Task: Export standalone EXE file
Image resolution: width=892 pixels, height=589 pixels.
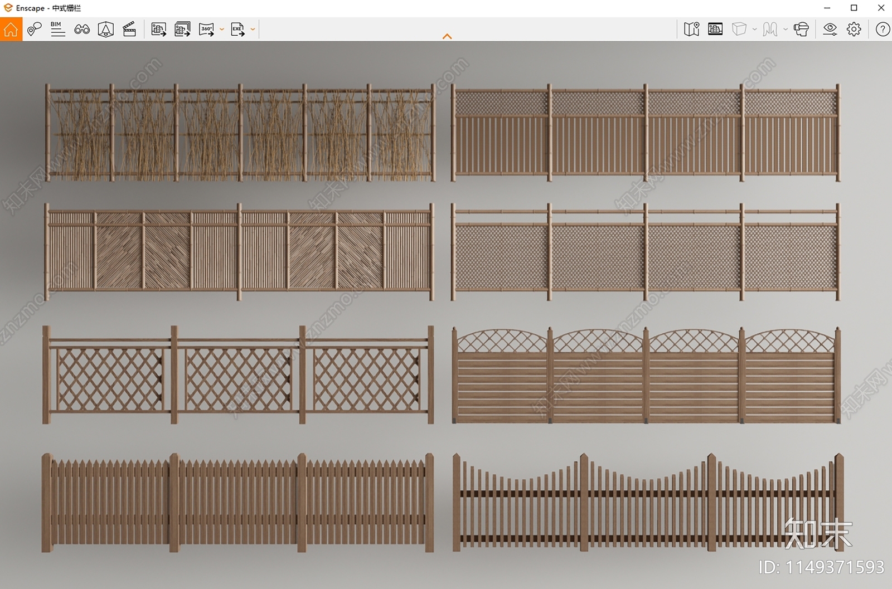Action: [x=237, y=30]
